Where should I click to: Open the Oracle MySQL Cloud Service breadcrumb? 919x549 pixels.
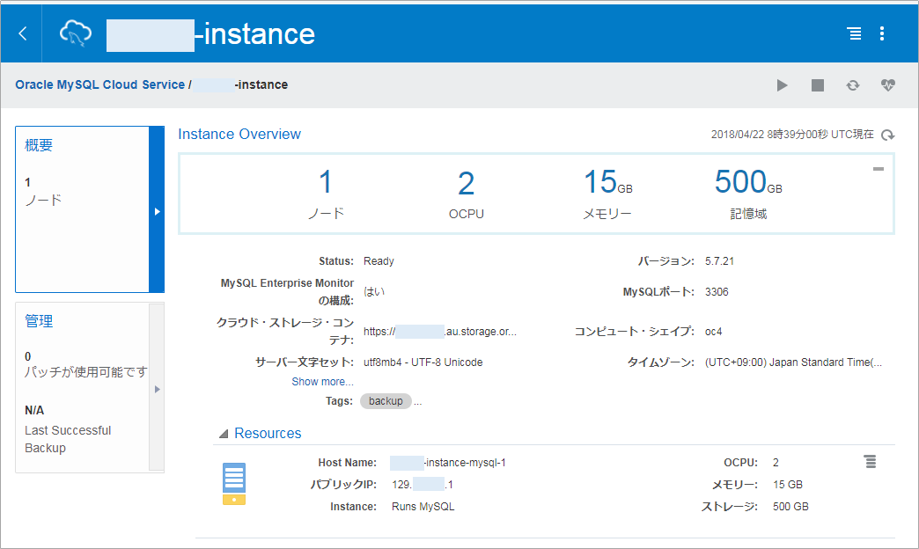[99, 85]
